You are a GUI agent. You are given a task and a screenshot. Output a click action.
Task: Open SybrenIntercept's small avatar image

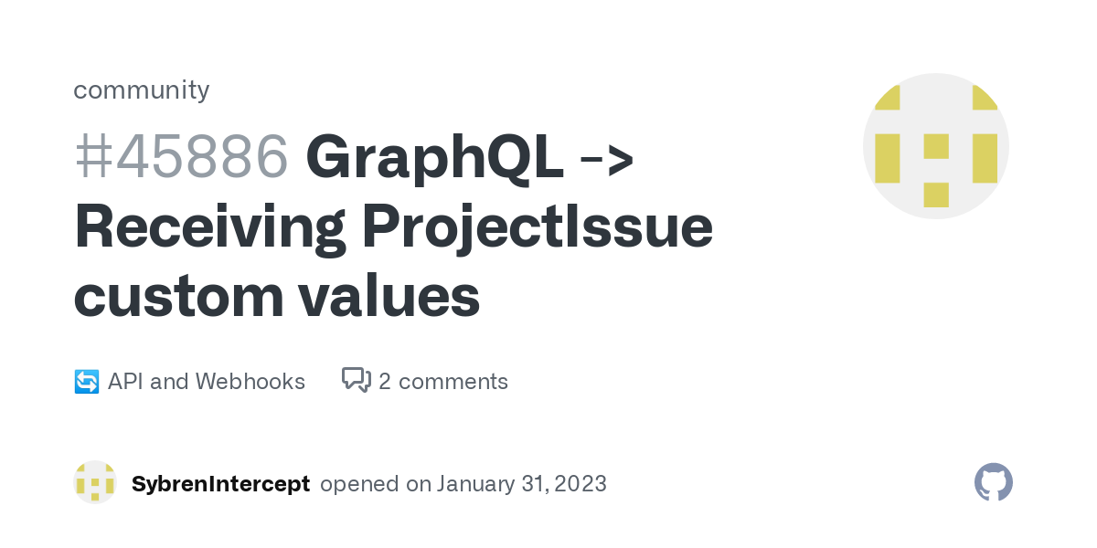click(x=95, y=482)
